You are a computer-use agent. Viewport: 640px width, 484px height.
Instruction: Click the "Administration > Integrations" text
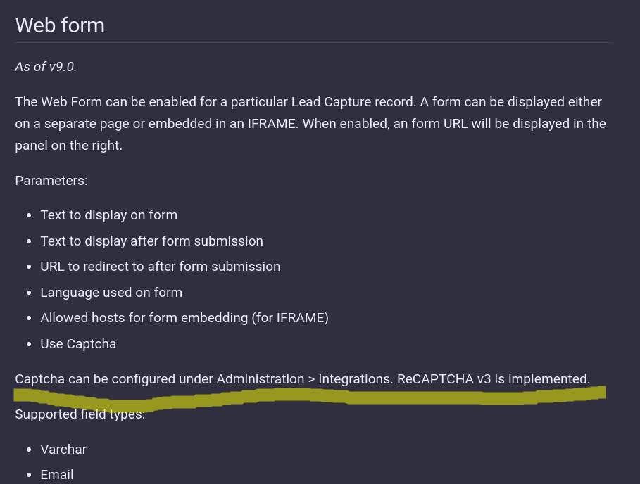coord(304,379)
